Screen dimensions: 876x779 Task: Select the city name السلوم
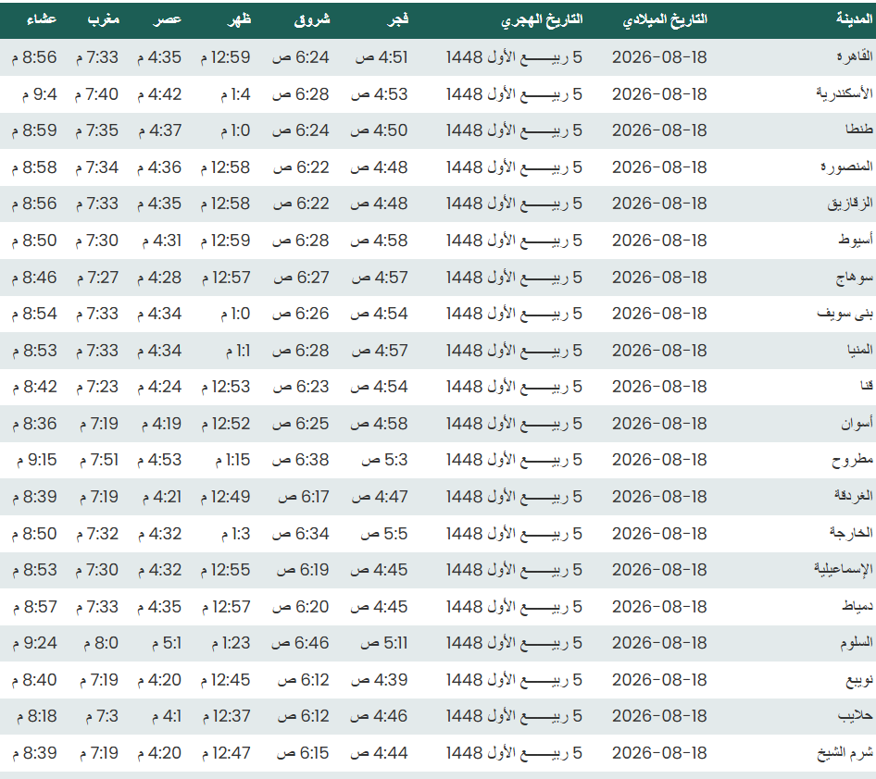[856, 643]
